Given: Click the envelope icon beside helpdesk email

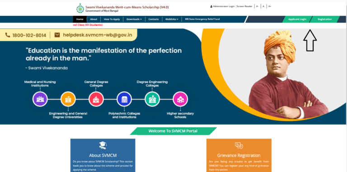Looking at the screenshot, I should [57, 35].
